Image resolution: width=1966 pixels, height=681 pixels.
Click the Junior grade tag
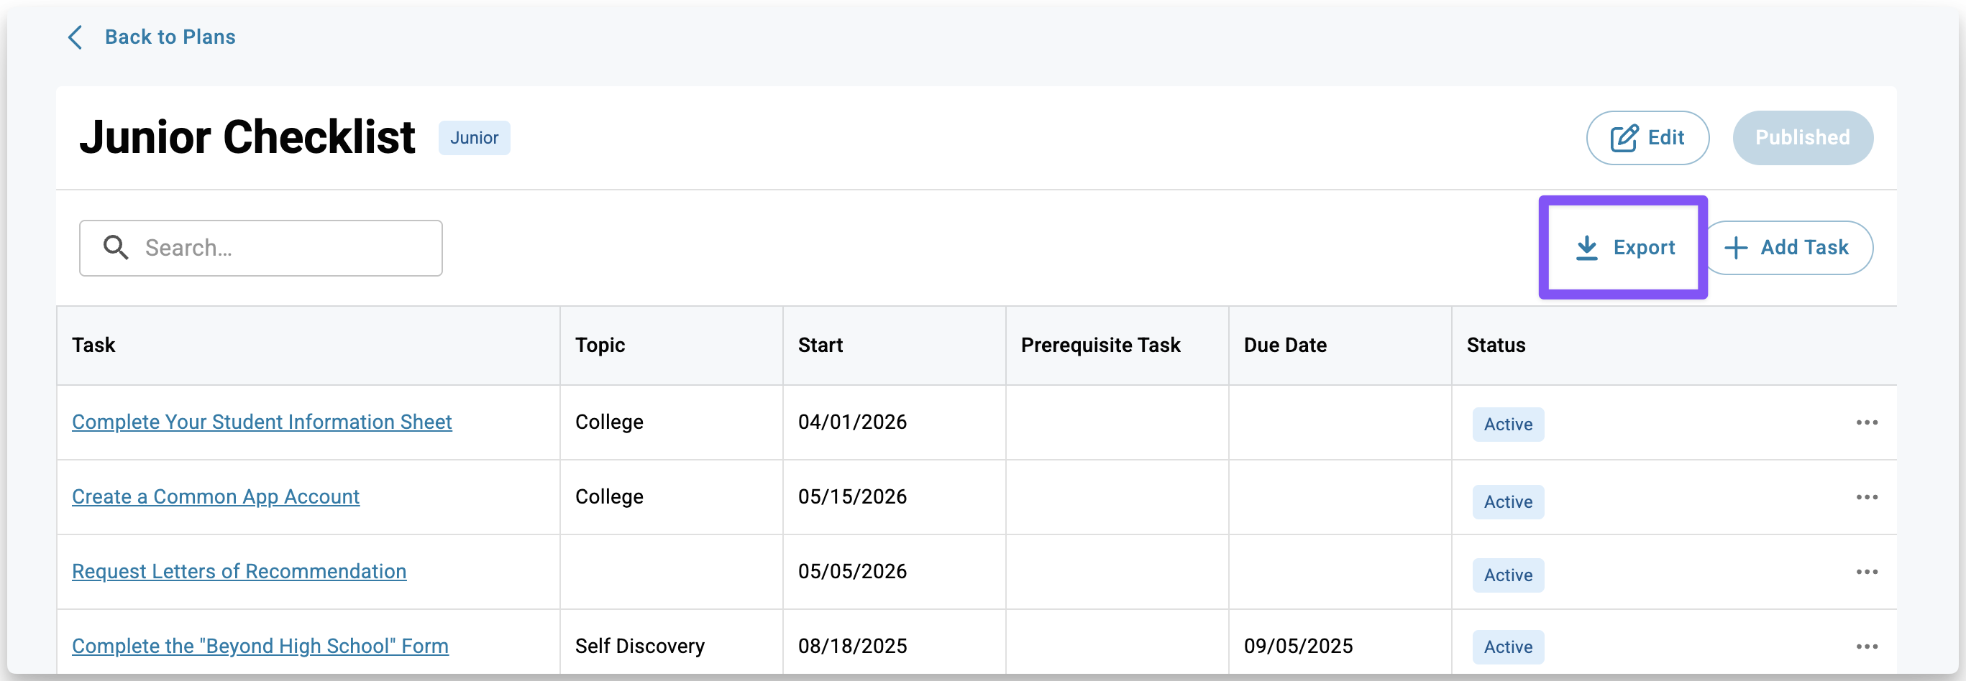tap(474, 138)
